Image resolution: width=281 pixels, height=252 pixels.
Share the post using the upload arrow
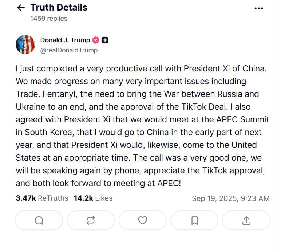click(x=246, y=220)
